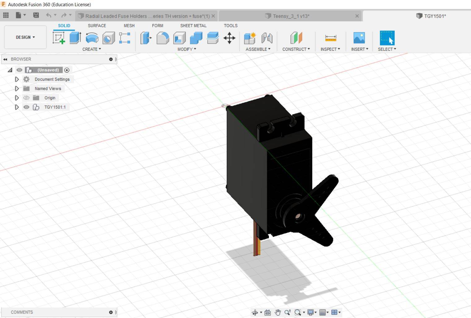Save the document with the floppy icon
The image size is (471, 318).
tap(36, 15)
